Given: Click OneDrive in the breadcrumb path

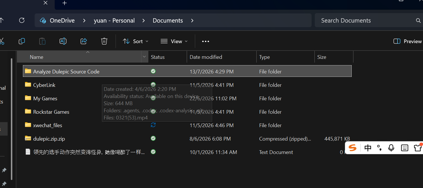Looking at the screenshot, I should pos(62,21).
